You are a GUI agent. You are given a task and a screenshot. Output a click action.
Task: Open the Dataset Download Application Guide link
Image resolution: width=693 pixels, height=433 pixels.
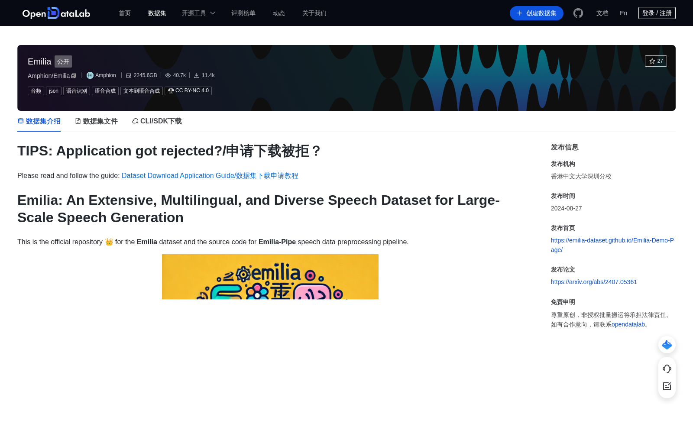pyautogui.click(x=210, y=176)
